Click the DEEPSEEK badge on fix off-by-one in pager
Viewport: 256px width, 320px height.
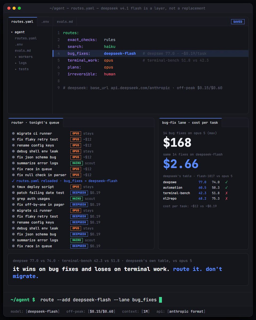tap(79, 205)
